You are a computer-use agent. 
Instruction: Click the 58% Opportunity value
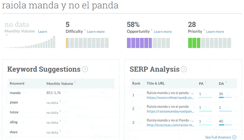click(x=133, y=25)
